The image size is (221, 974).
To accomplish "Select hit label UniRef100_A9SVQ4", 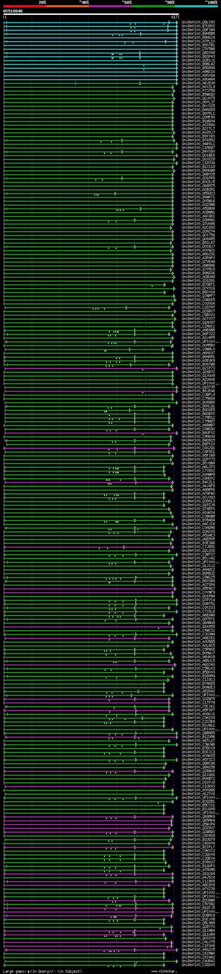I will click(198, 75).
